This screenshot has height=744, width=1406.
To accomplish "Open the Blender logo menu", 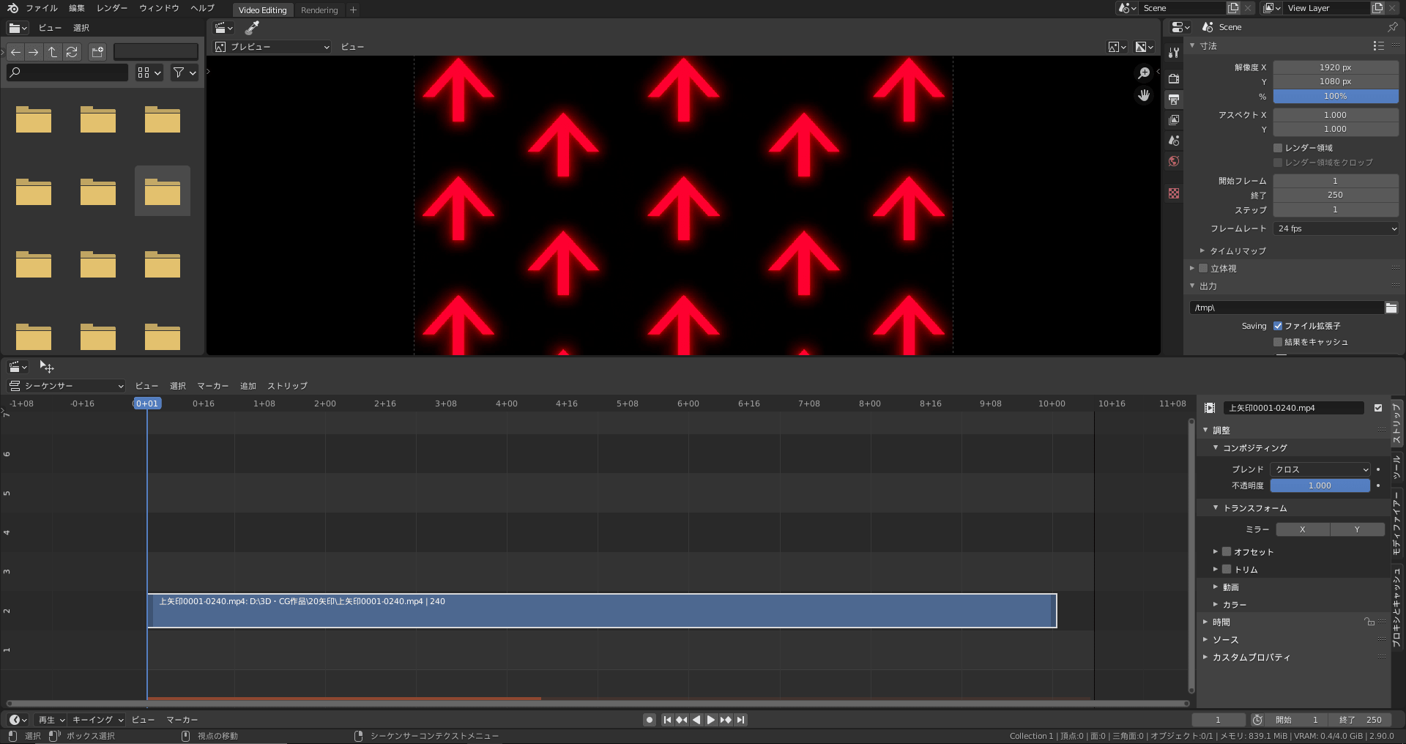I will click(x=12, y=8).
